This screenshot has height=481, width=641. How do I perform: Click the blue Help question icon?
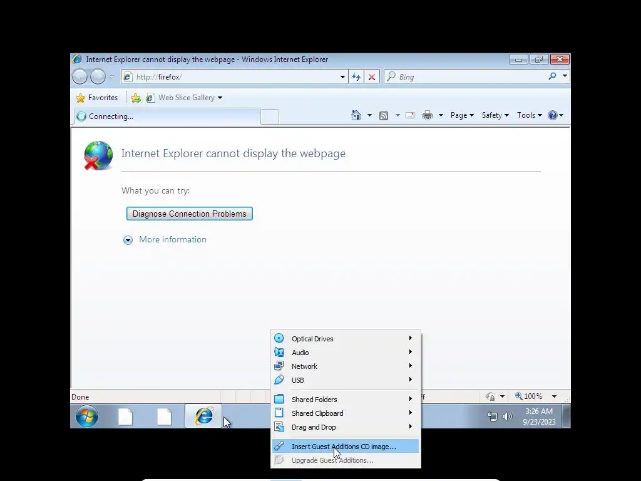coord(552,115)
